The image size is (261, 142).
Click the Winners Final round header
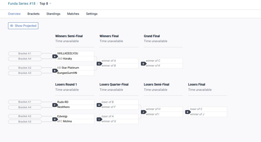pos(109,36)
